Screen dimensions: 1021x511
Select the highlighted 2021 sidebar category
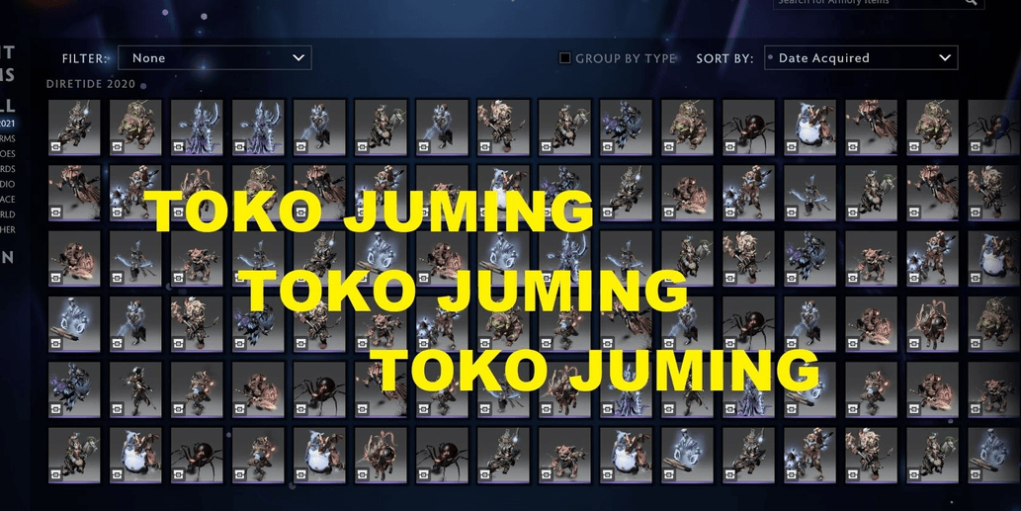click(x=7, y=123)
